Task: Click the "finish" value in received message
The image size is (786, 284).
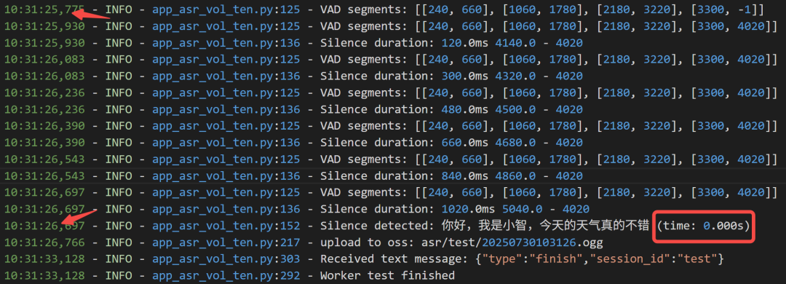Action: (x=554, y=259)
